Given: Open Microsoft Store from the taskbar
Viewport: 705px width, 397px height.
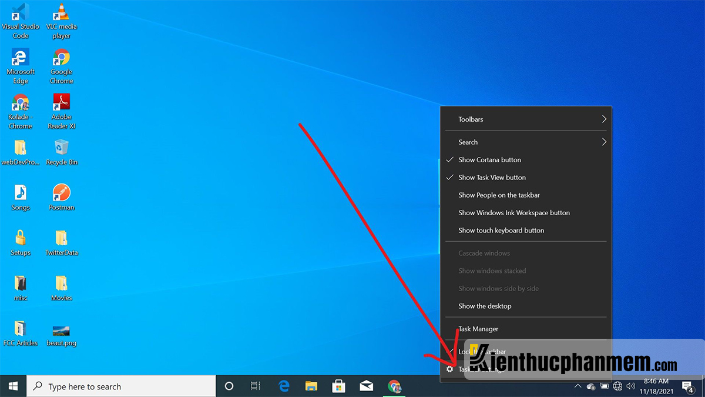Looking at the screenshot, I should (x=339, y=386).
